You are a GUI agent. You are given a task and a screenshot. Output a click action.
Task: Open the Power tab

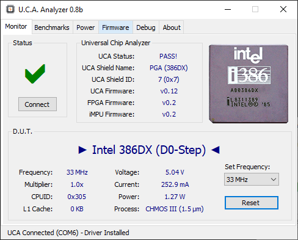coord(85,27)
